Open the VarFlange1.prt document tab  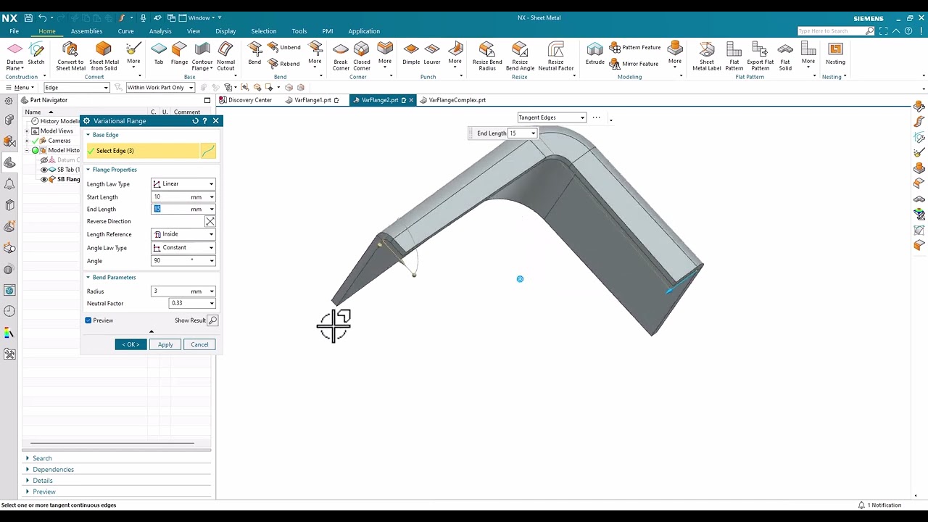coord(312,100)
